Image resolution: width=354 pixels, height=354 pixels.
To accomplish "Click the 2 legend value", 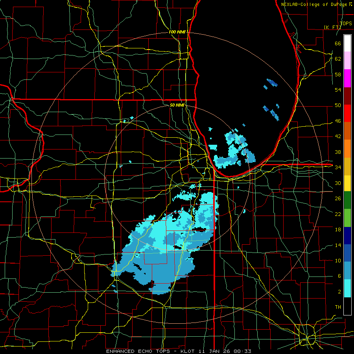I will coord(339,292).
